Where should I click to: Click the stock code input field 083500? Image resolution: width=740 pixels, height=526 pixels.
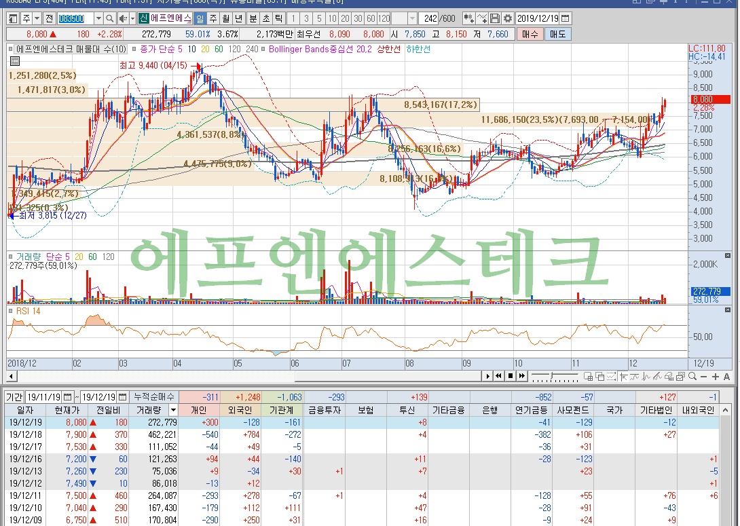pyautogui.click(x=75, y=18)
